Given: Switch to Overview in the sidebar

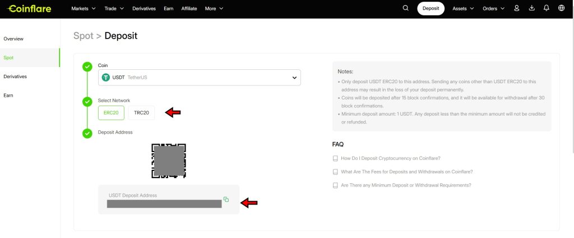Looking at the screenshot, I should [13, 39].
